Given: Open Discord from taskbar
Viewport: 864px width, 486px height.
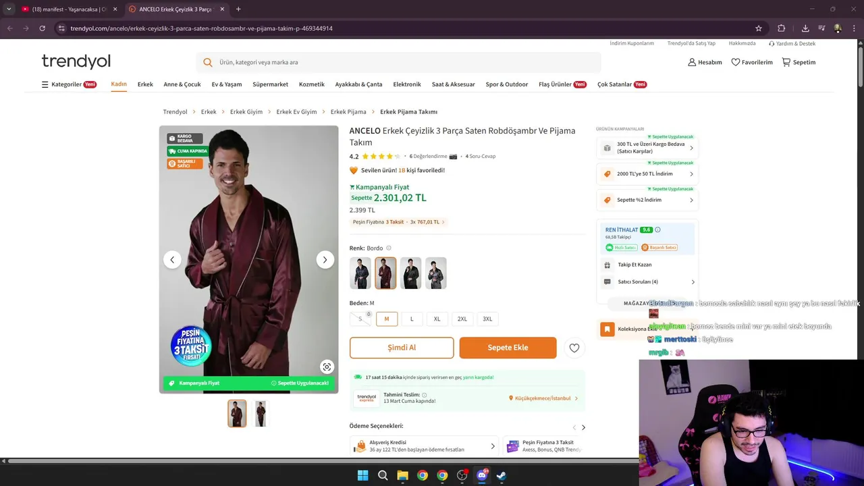Looking at the screenshot, I should (x=482, y=475).
